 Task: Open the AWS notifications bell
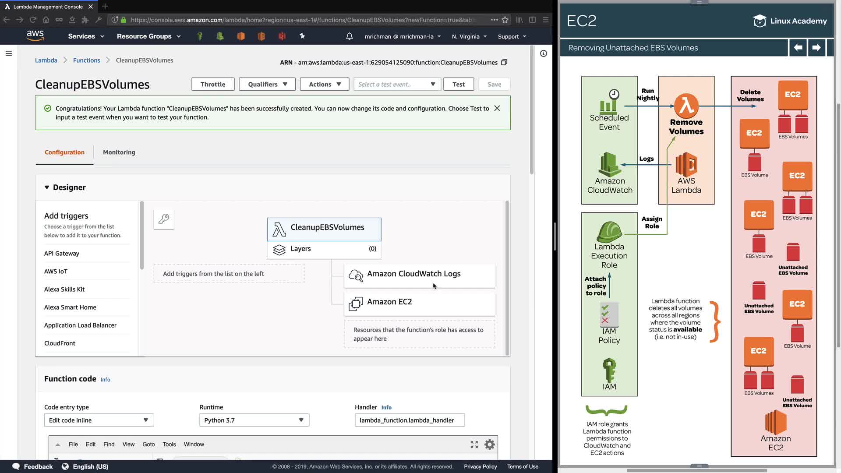pos(349,36)
